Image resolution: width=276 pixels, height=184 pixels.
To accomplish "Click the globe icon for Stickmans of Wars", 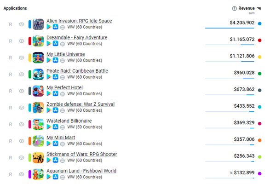I will tap(63, 161).
